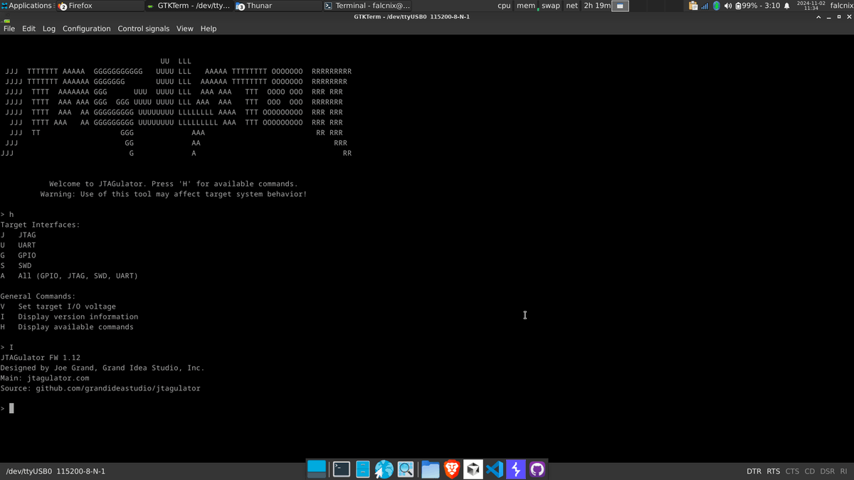The width and height of the screenshot is (854, 480).
Task: Click the JTAGulator FW 1.12 line
Action: 41,358
